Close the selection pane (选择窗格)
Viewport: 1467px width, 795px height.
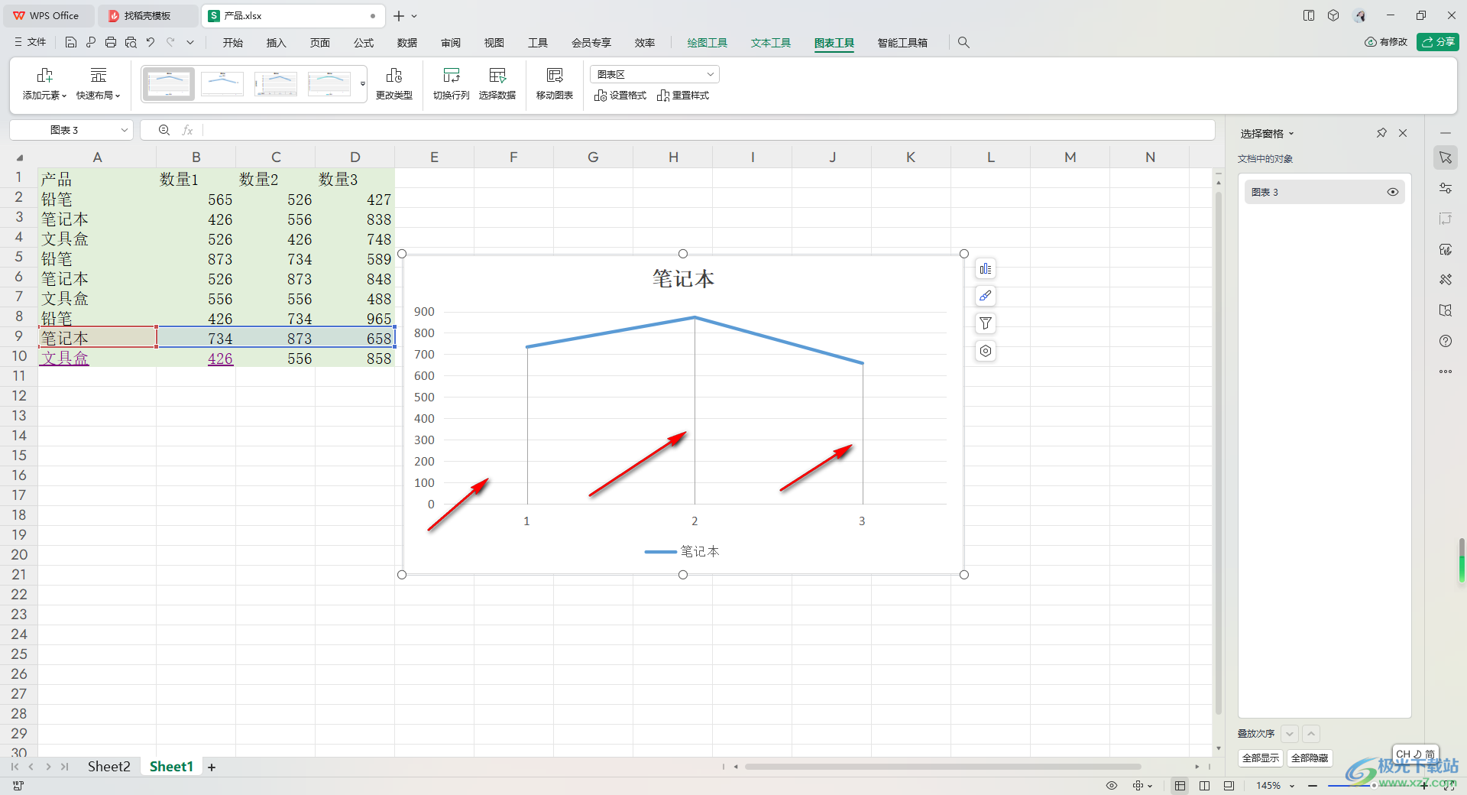[x=1403, y=133]
